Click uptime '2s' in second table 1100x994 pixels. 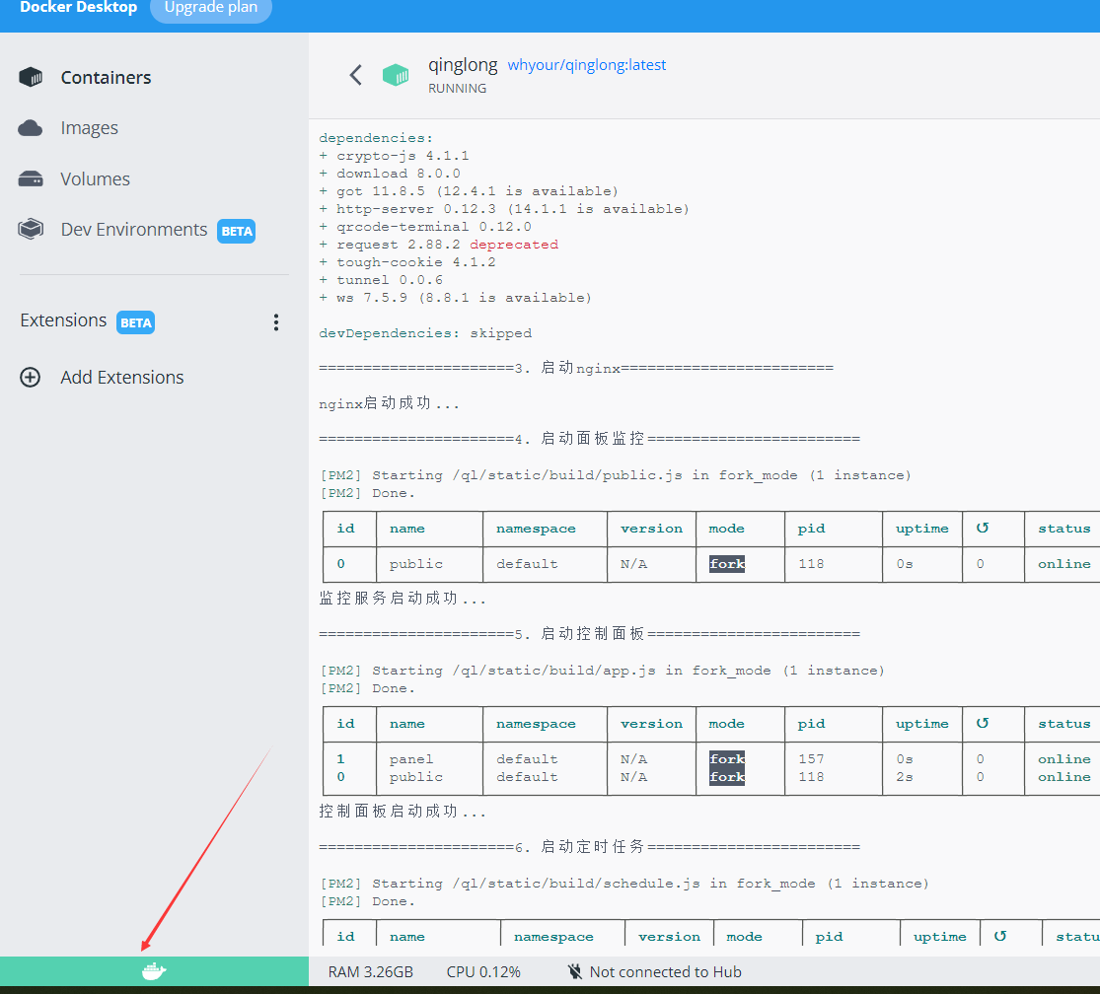click(905, 777)
